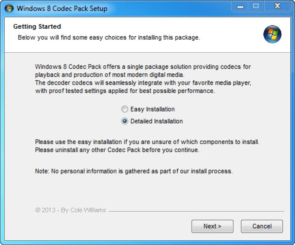Click the "Easy Installation" option label

click(152, 109)
